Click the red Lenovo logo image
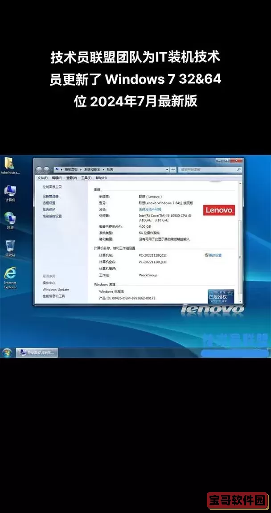271x513 pixels. (219, 210)
